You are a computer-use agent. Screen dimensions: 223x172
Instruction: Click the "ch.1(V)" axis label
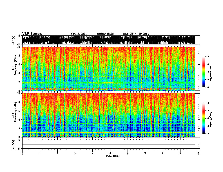click(x=14, y=40)
